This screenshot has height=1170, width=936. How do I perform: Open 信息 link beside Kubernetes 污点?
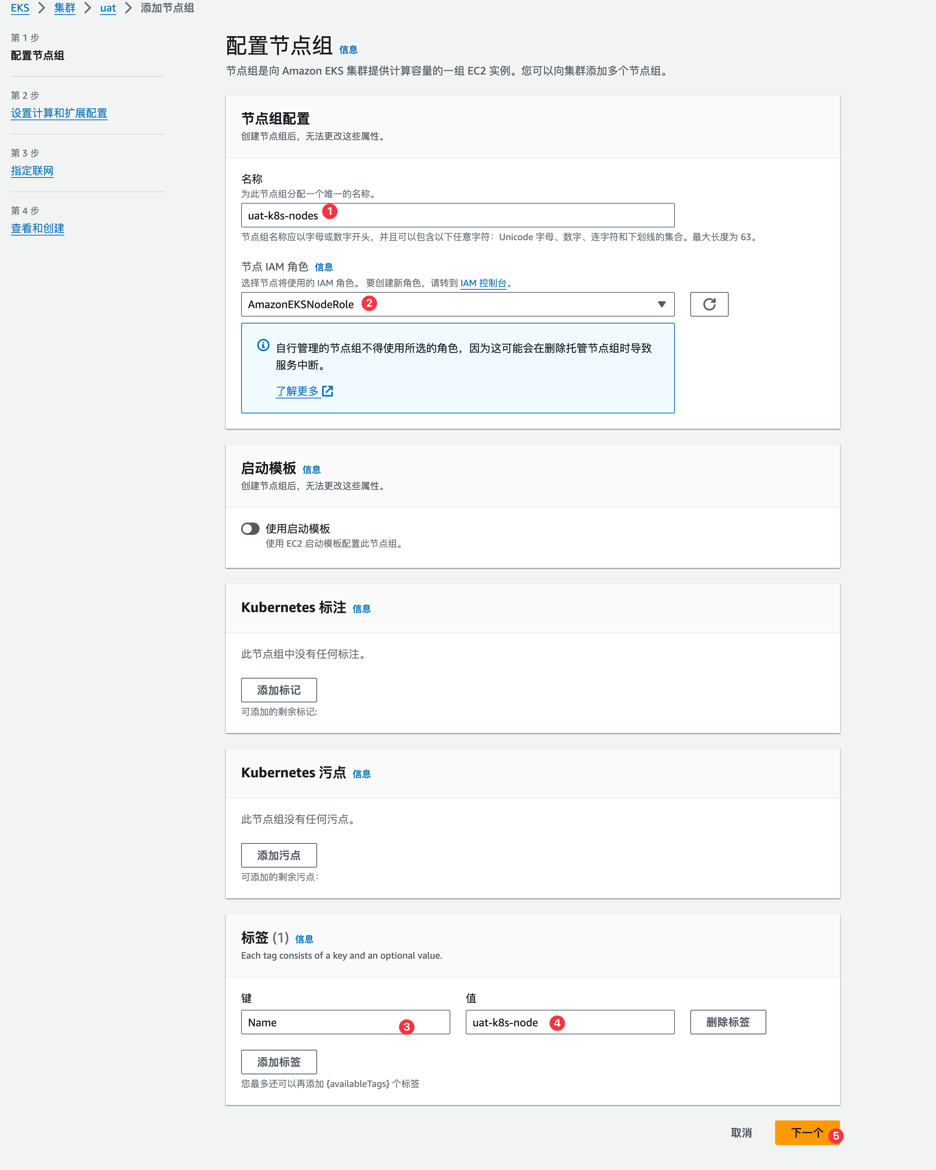[362, 773]
